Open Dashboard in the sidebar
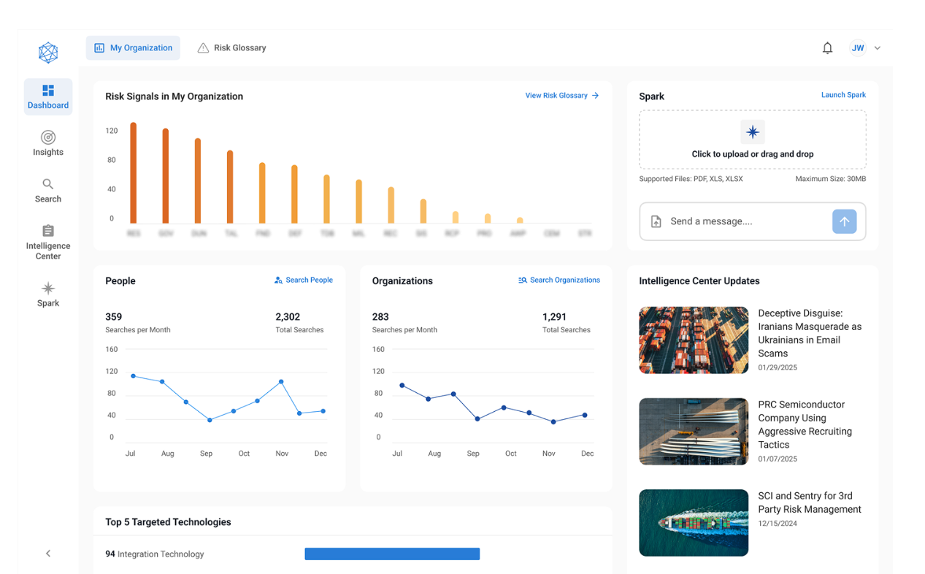925x574 pixels. pos(48,97)
